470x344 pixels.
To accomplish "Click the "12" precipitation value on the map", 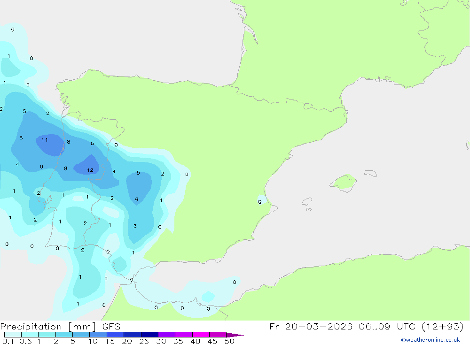I will click(90, 170).
